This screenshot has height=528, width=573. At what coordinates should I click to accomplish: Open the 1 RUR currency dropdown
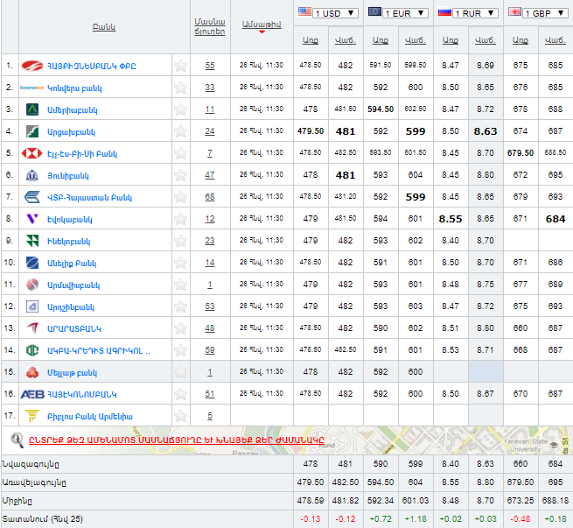coord(475,13)
